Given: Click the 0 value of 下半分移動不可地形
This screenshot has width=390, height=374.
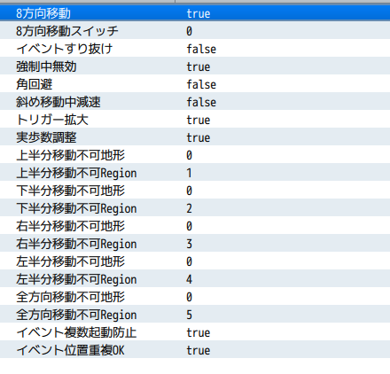Looking at the screenshot, I should (189, 191).
